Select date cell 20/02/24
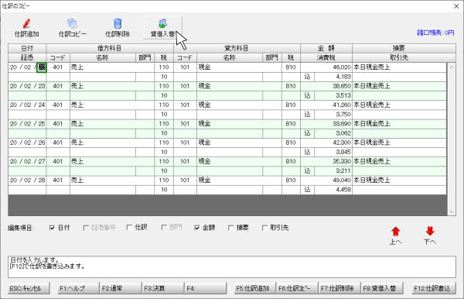This screenshot has height=299, width=464. coord(27,105)
